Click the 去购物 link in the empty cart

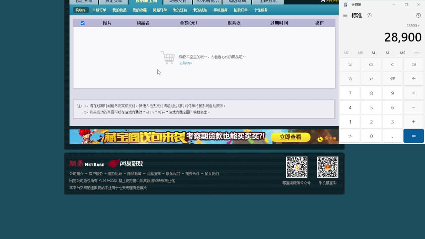(185, 62)
